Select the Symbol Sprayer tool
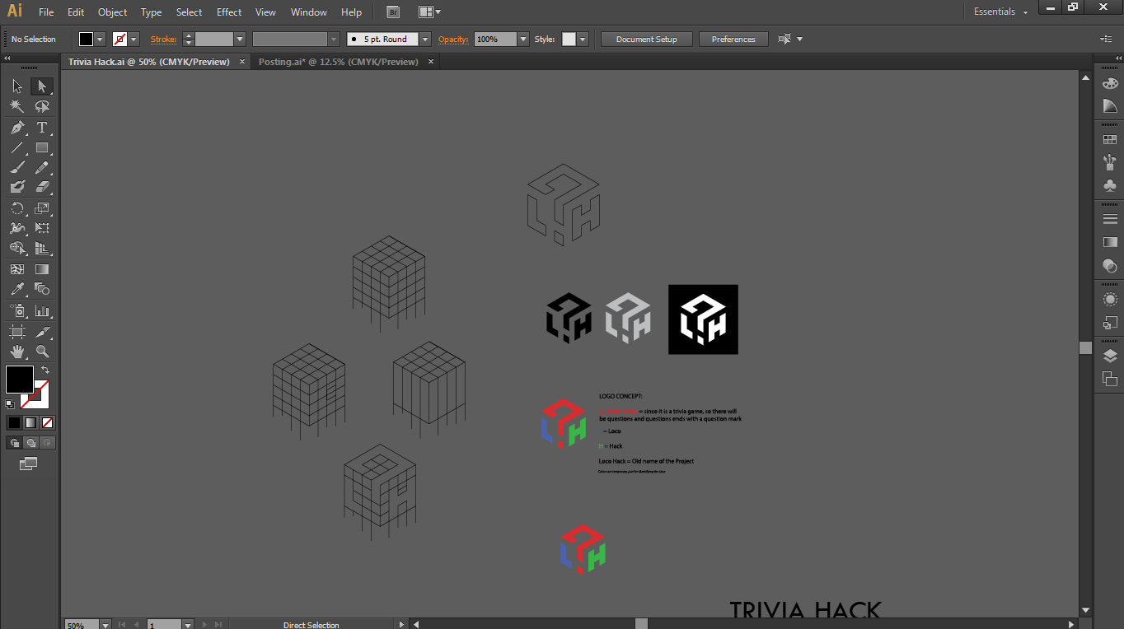Screen dimensions: 1124x629 (16, 311)
